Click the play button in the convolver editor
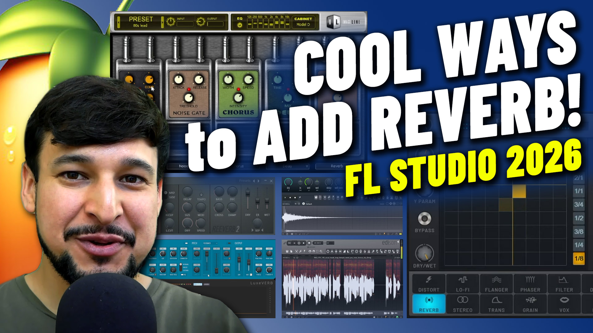This screenshot has height=333, width=593. click(285, 198)
